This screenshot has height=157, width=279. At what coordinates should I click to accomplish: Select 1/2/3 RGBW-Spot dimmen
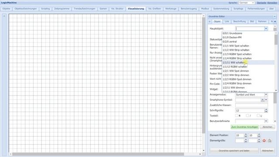point(248,79)
